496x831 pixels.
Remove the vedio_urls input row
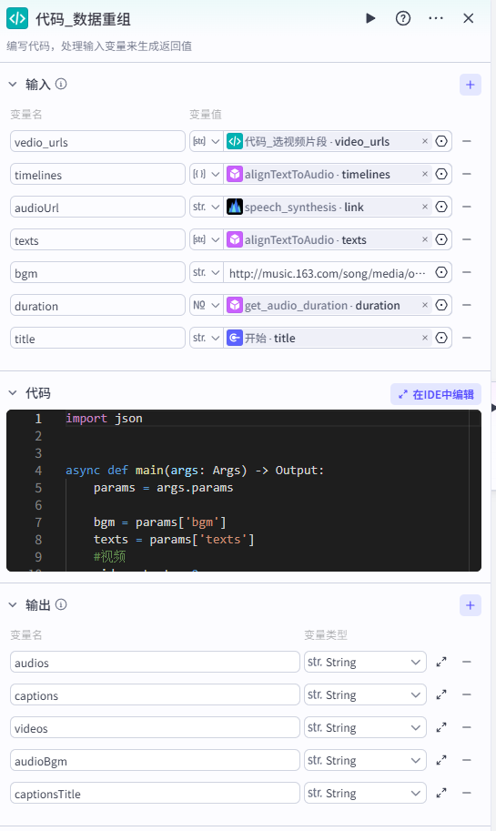pos(467,141)
